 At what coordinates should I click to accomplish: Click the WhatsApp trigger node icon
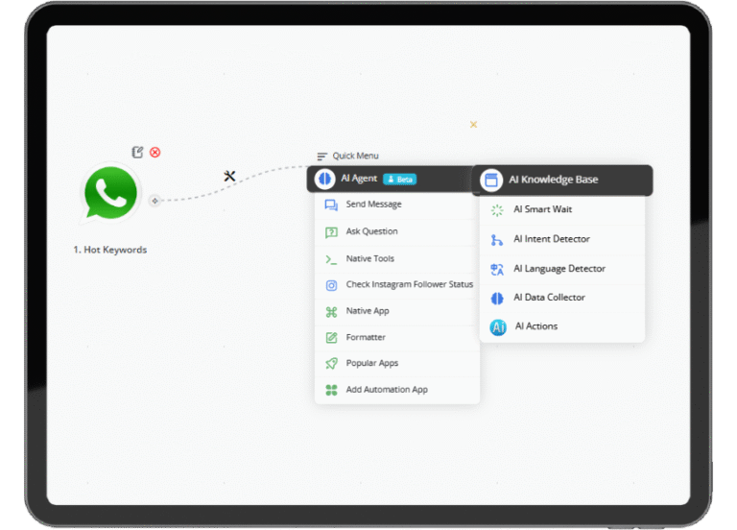(110, 193)
